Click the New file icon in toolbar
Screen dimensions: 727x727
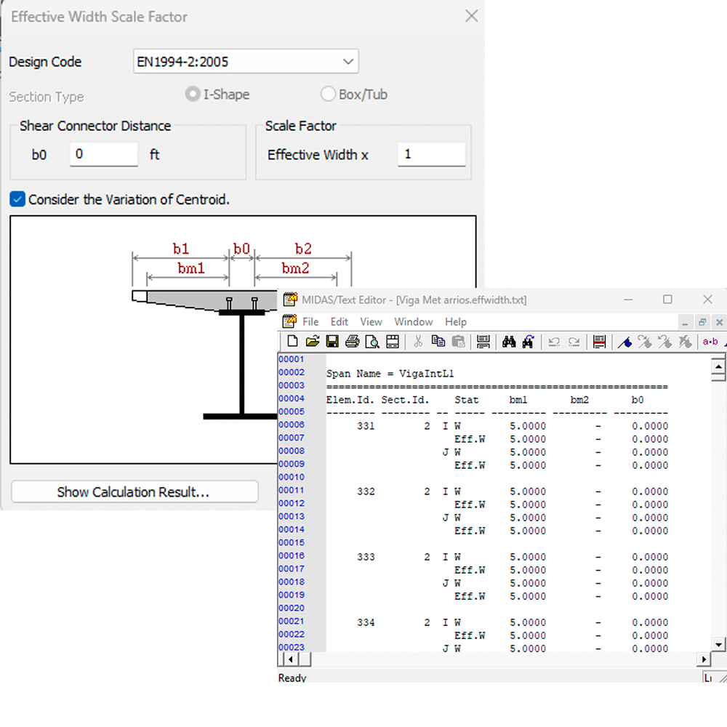click(x=293, y=342)
